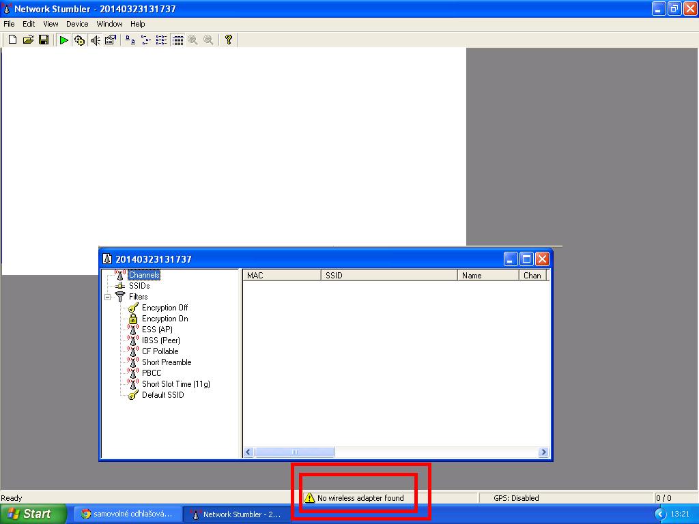Image resolution: width=699 pixels, height=524 pixels.
Task: Click the Encryption On padlock icon
Action: [133, 319]
